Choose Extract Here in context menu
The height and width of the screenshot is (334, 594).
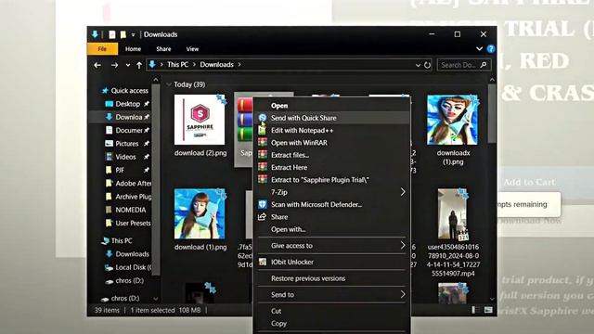332,167
